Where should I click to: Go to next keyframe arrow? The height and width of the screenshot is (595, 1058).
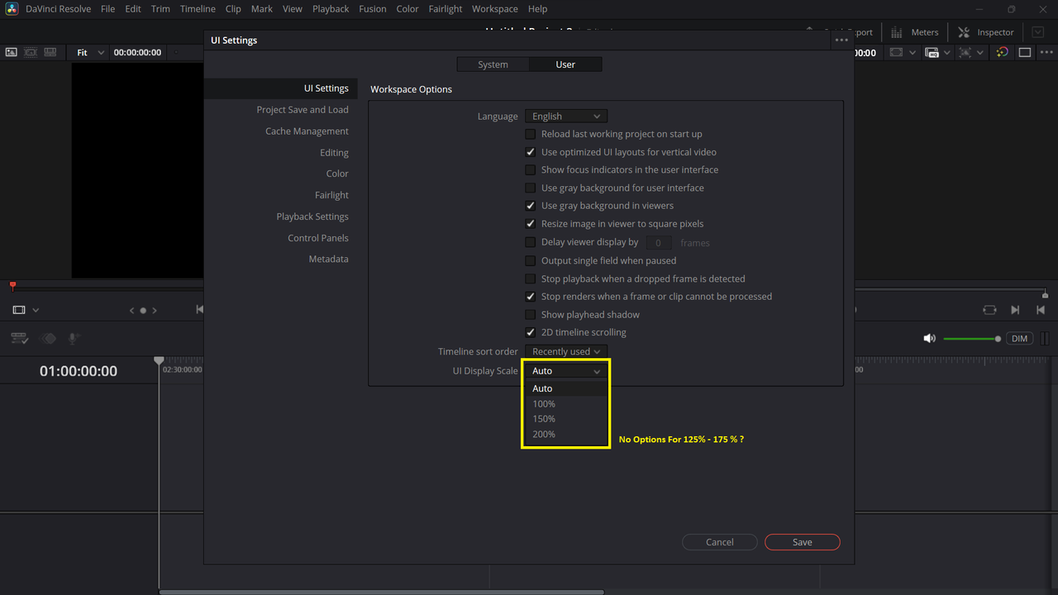click(x=155, y=311)
